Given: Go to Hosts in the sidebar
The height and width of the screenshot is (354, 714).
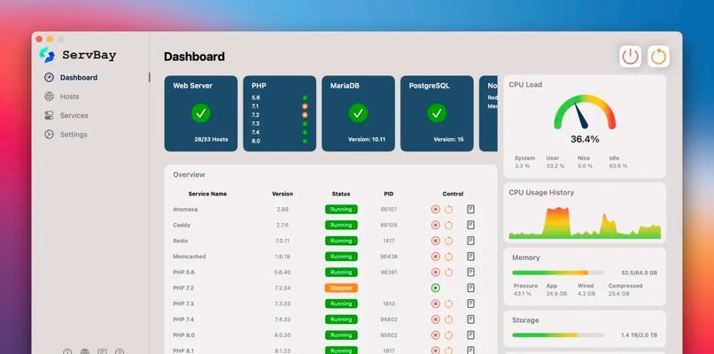Looking at the screenshot, I should tap(62, 96).
